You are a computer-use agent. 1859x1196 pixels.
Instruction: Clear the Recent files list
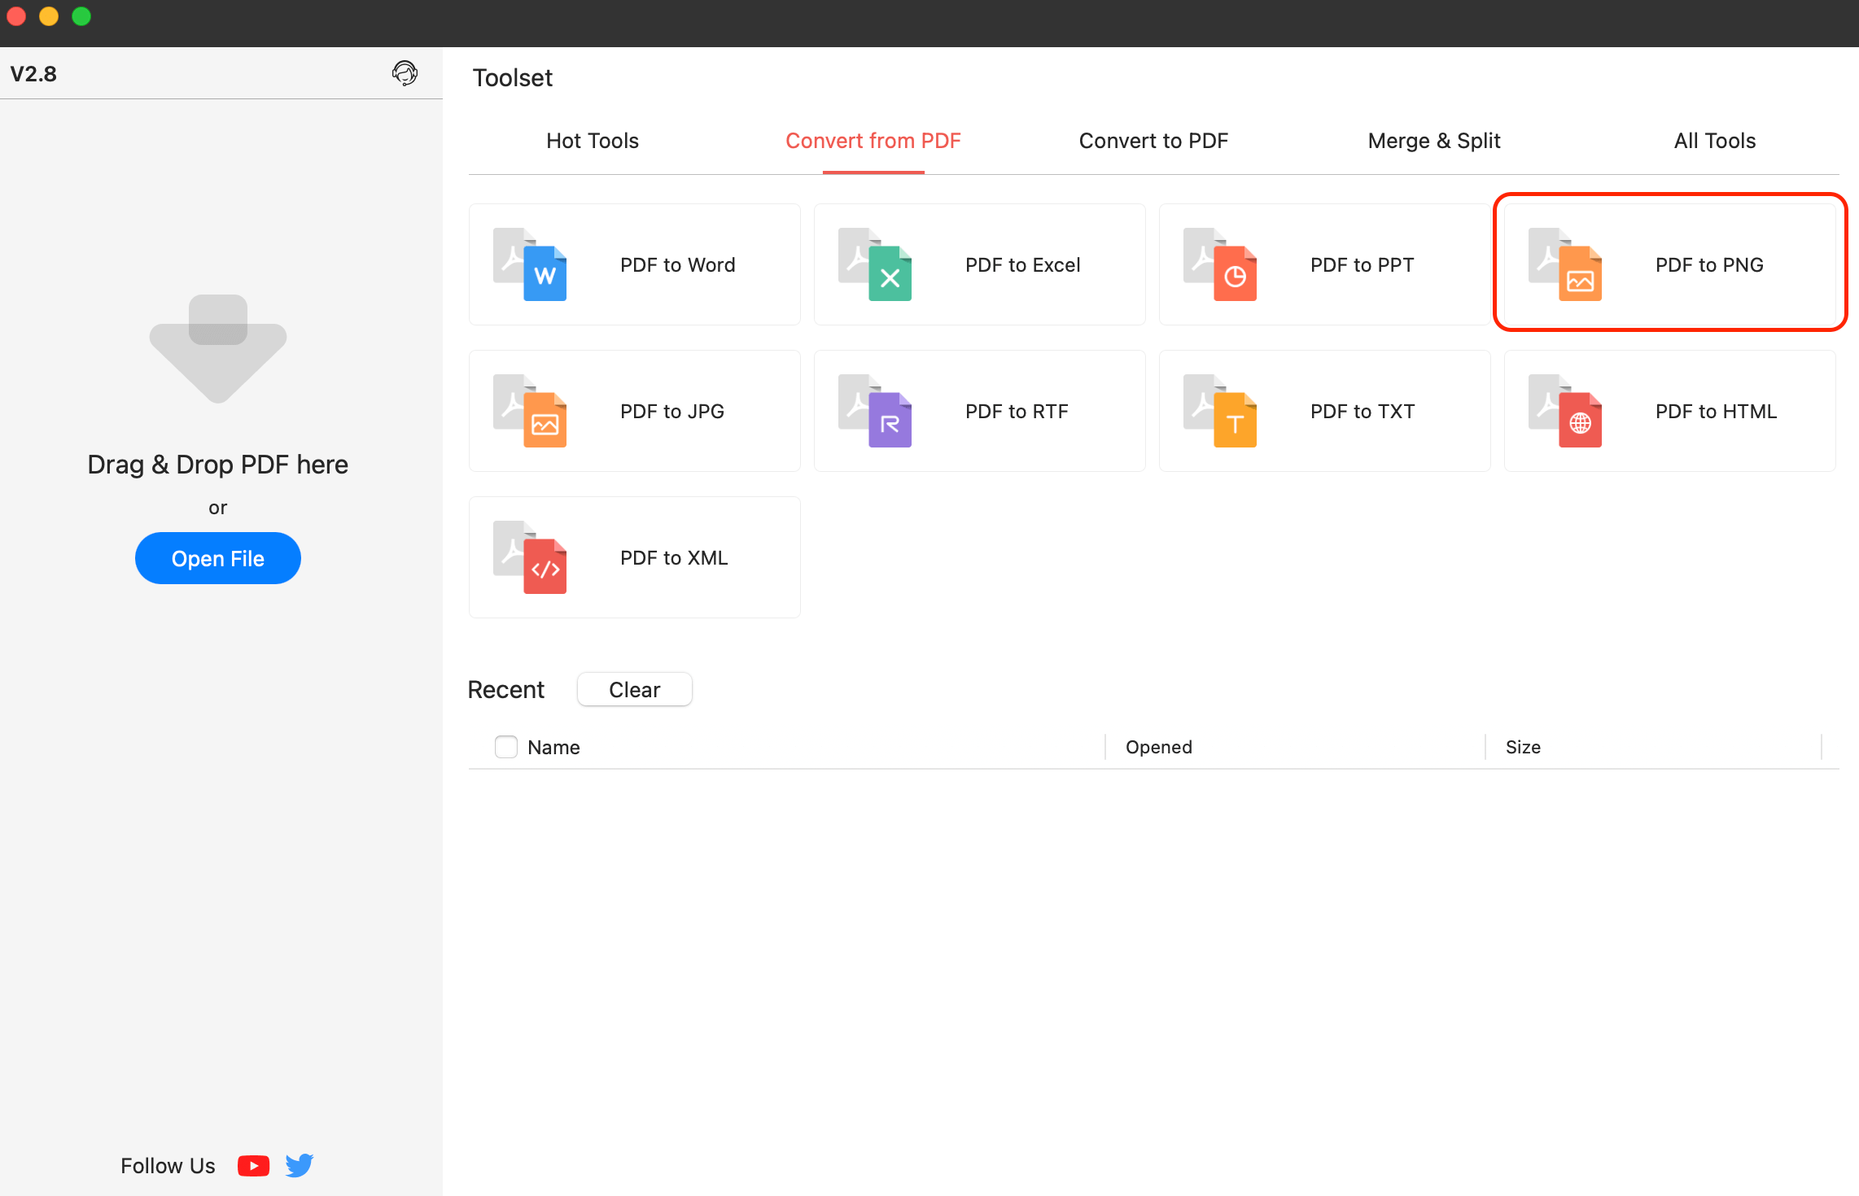point(634,689)
